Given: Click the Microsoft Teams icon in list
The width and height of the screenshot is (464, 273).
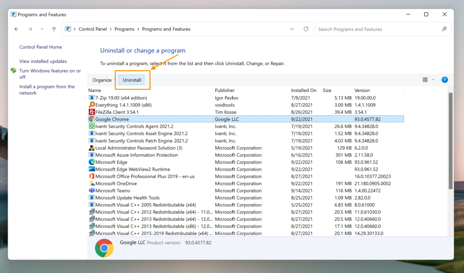Looking at the screenshot, I should pyautogui.click(x=92, y=191).
